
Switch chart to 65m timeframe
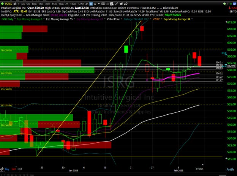pos(54,4)
